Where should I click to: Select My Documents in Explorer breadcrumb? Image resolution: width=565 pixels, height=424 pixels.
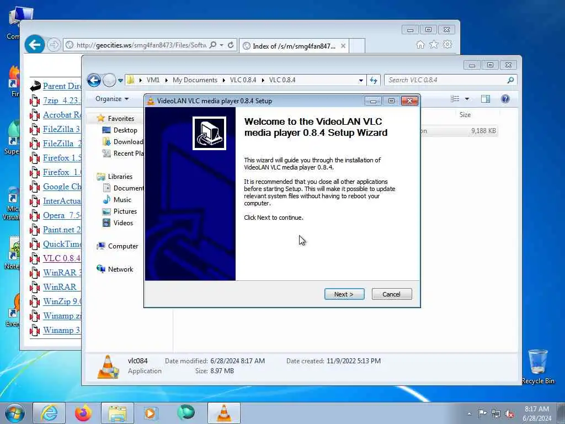pos(195,80)
